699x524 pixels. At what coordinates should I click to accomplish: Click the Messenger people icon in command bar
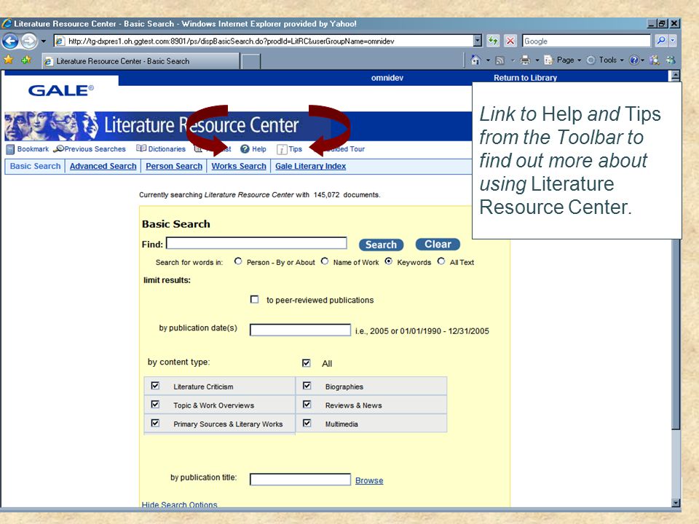671,60
